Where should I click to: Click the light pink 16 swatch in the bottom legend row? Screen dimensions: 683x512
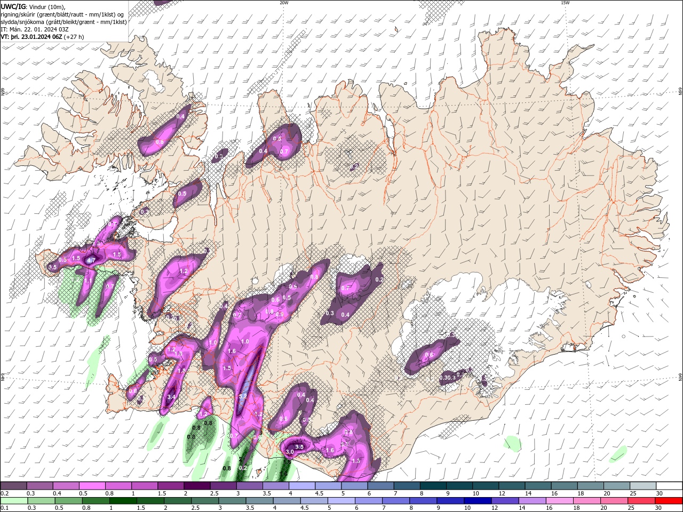(x=560, y=501)
